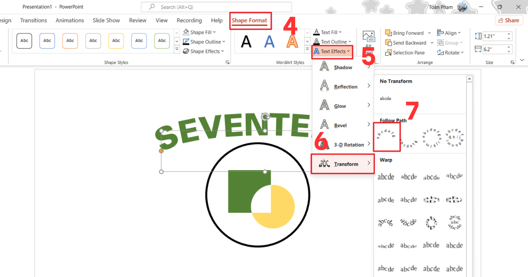Open the Shape Effects dropdown
Image resolution: width=528 pixels, height=277 pixels.
point(203,51)
